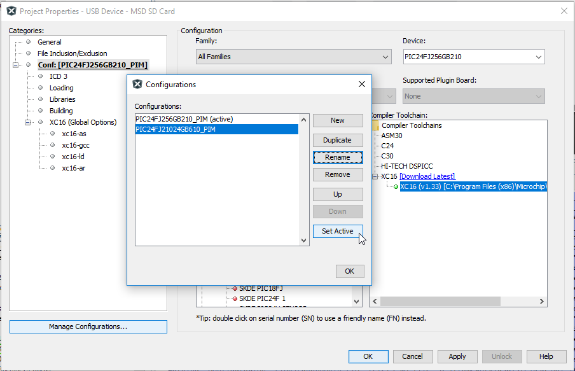The image size is (575, 371).
Task: Click the Manage Configurations... button
Action: pos(88,326)
